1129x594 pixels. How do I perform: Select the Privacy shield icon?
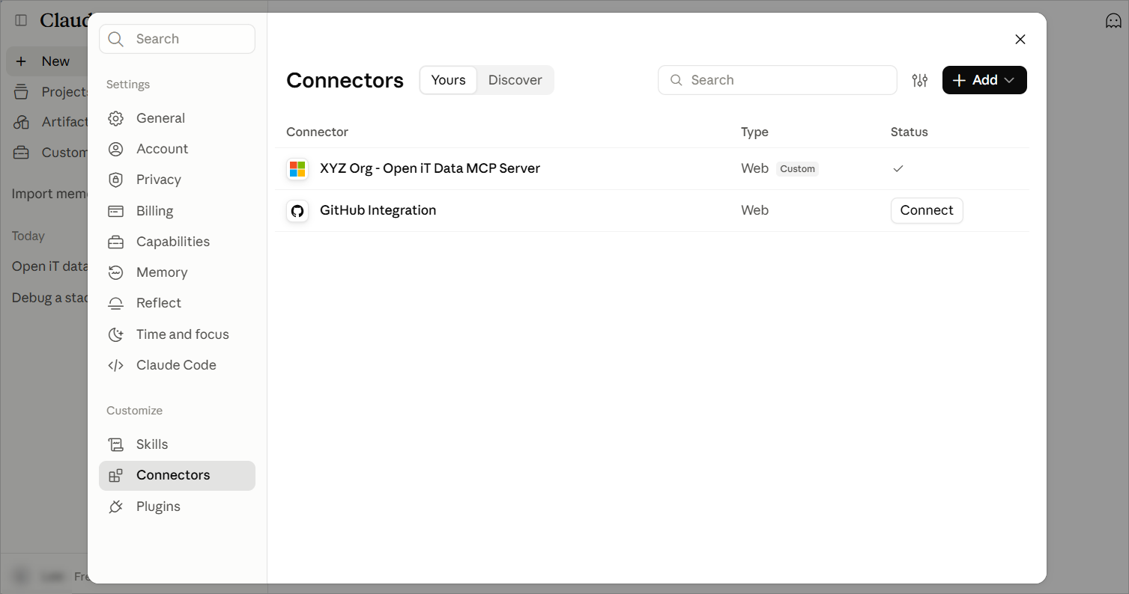[115, 180]
